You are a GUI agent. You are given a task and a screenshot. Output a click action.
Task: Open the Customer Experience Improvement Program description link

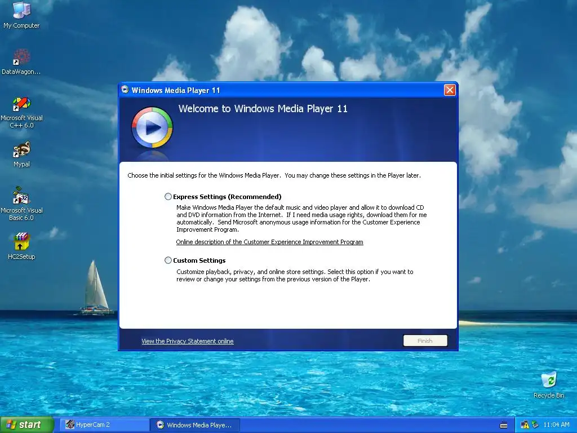coord(269,242)
